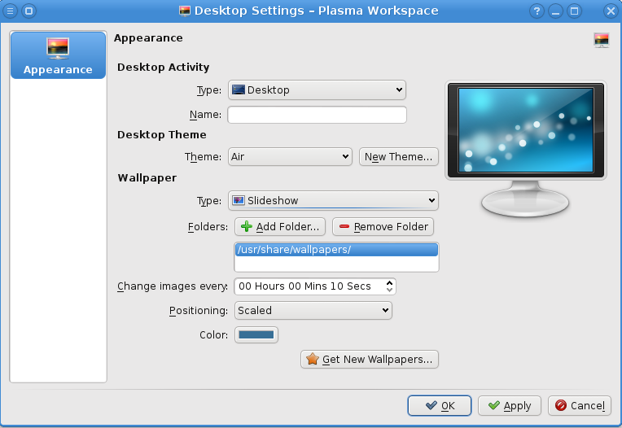Open the Theme dropdown showing Air

point(290,156)
